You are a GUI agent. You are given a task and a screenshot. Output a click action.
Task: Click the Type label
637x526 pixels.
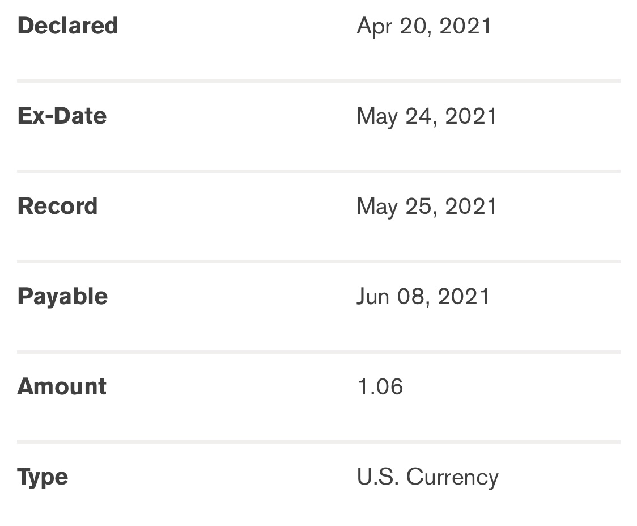tap(43, 477)
